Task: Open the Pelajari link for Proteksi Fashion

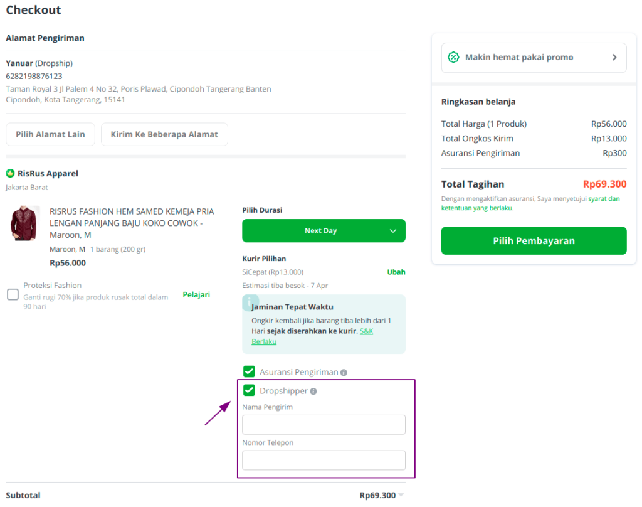Action: 196,295
